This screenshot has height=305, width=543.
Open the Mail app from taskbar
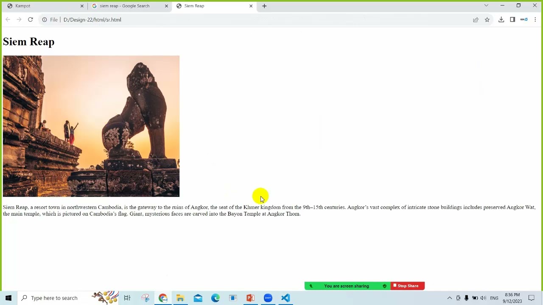[x=198, y=298]
